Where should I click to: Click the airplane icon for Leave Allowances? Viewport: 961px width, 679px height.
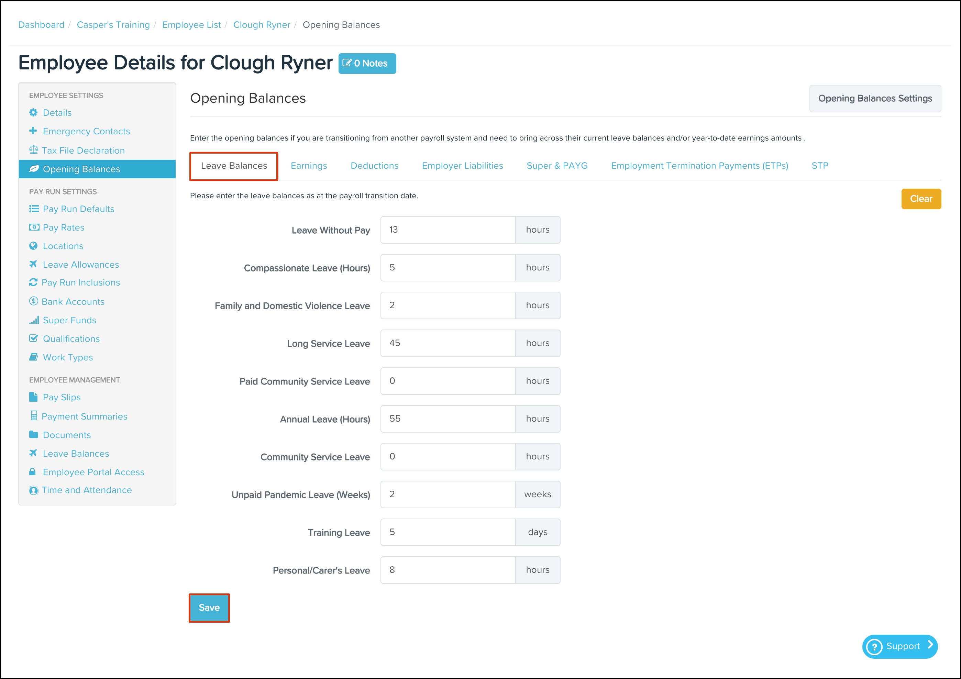point(33,264)
